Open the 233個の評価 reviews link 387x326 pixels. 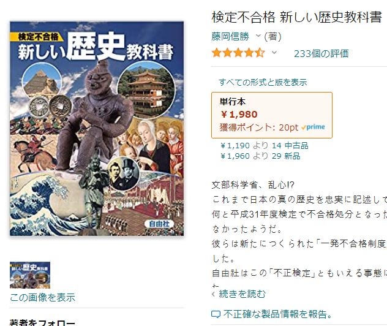click(321, 53)
